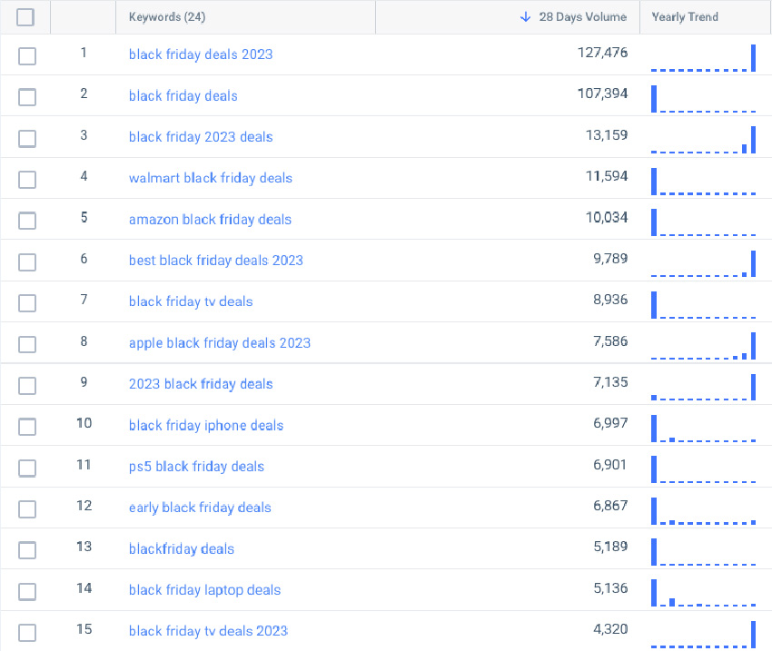Click the trend sparkline for black friday tv deals
Screen dimensions: 772x651
point(704,303)
